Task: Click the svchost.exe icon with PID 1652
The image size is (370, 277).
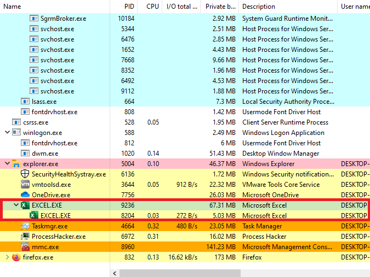Action: (34, 49)
